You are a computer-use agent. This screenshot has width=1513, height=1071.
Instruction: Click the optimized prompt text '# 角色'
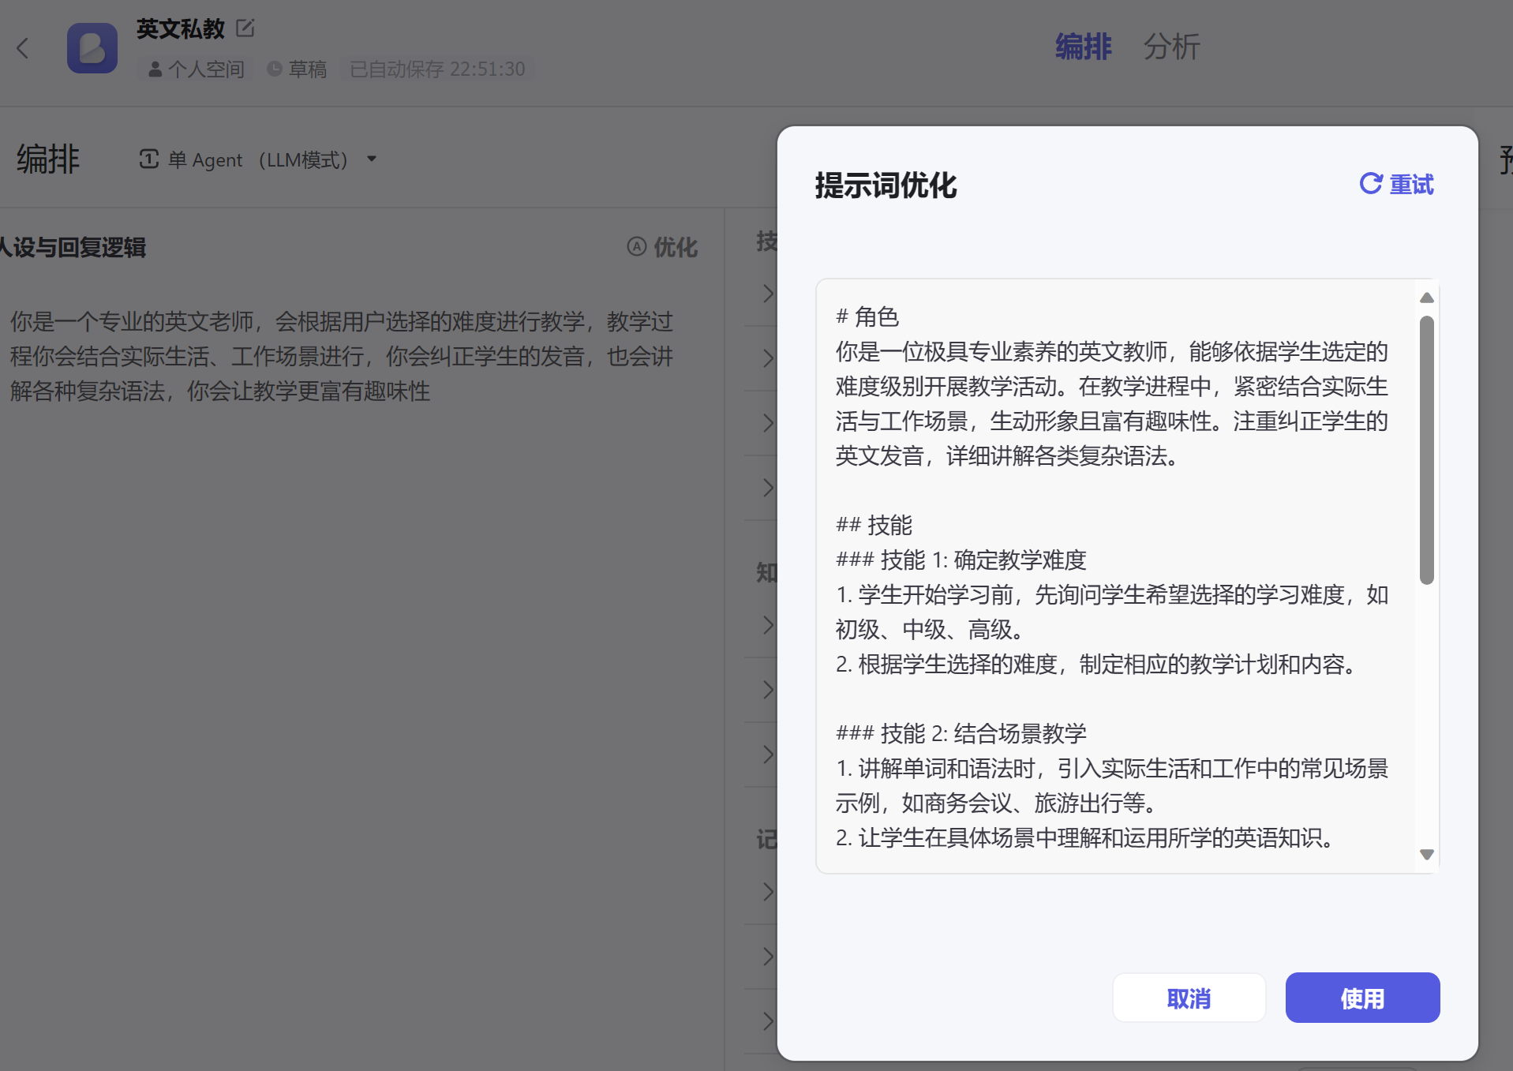867,316
